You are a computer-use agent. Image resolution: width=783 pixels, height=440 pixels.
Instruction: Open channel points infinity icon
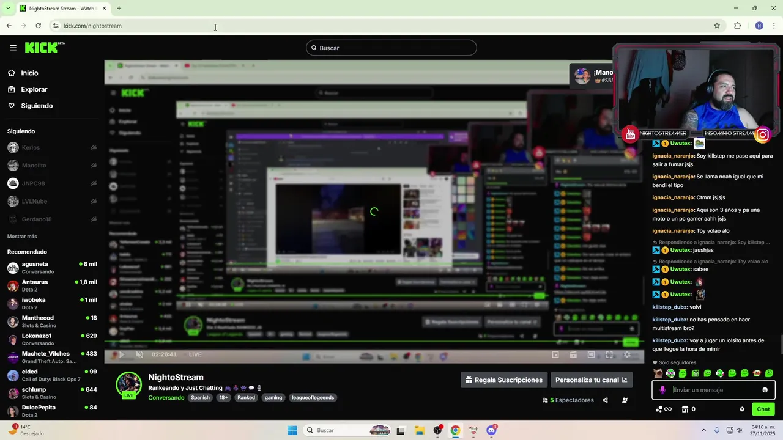point(664,409)
